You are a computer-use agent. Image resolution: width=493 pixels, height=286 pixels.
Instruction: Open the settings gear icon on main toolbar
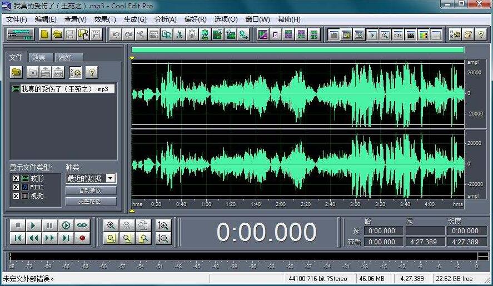(x=455, y=34)
